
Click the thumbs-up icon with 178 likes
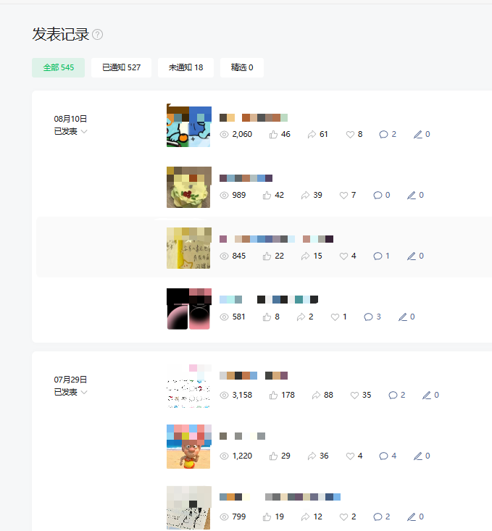pyautogui.click(x=273, y=396)
